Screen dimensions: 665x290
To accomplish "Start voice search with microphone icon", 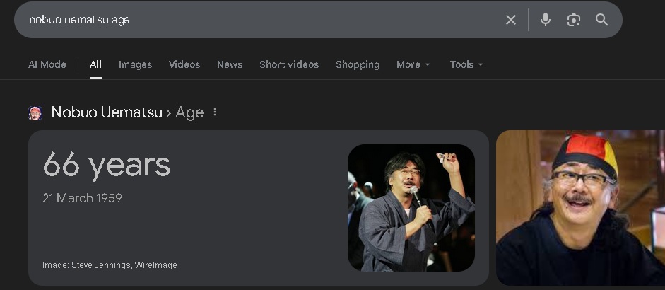I will point(546,20).
